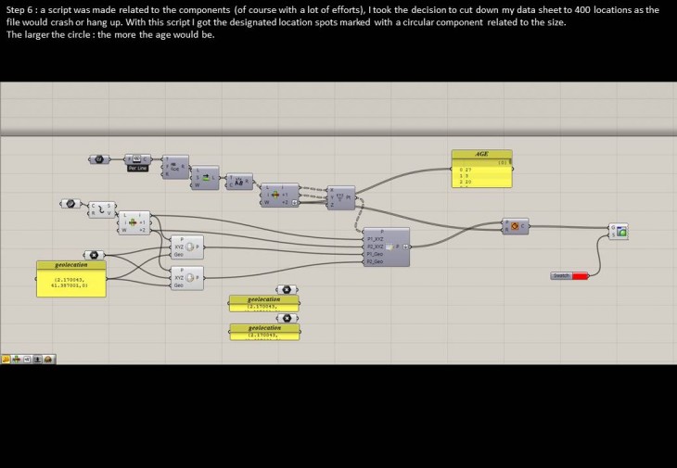Toggle the Per Line option label

137,168
